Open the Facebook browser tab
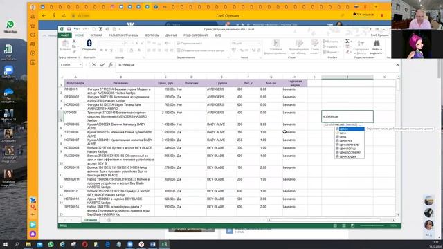The image size is (443, 249). point(156,7)
